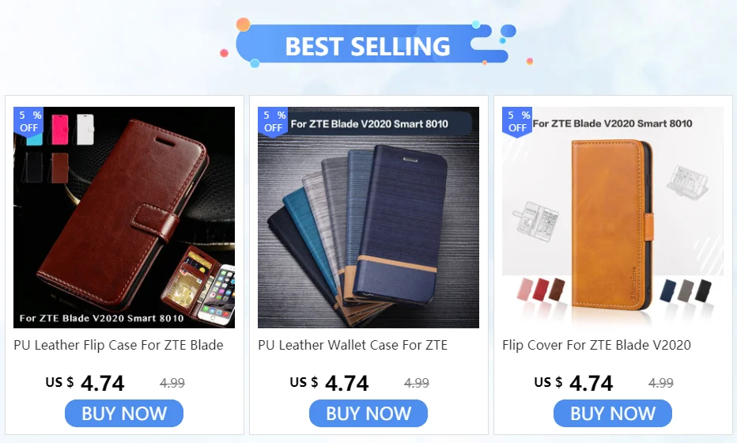Viewport: 737px width, 443px height.
Task: Click the US $4.74 price of the flip case
Action: pos(85,383)
